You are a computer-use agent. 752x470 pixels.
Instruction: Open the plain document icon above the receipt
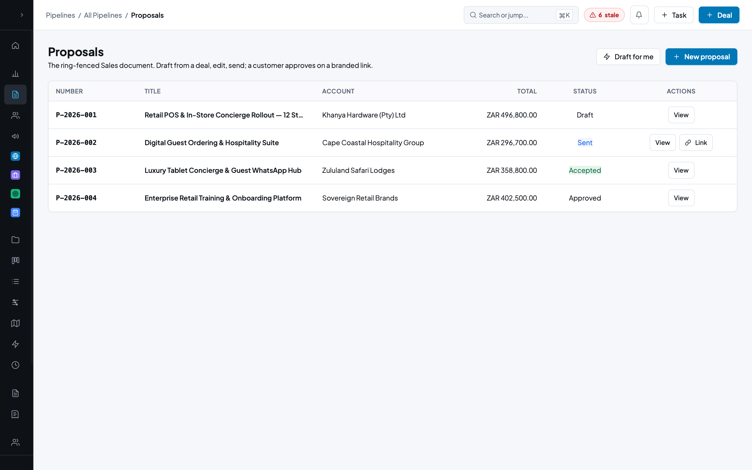[x=15, y=393]
